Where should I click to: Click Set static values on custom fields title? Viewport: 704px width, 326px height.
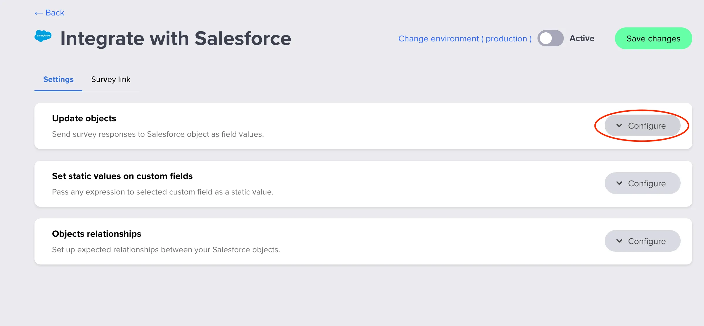[x=122, y=176]
